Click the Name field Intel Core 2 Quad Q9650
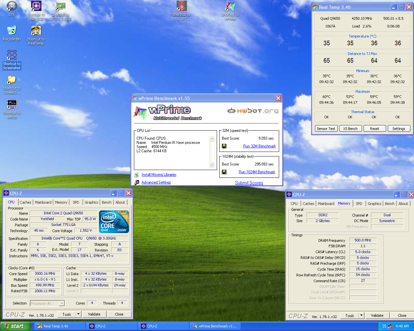 point(63,213)
